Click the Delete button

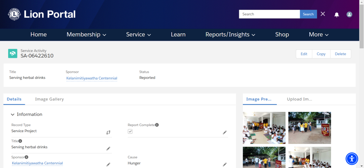pos(340,54)
